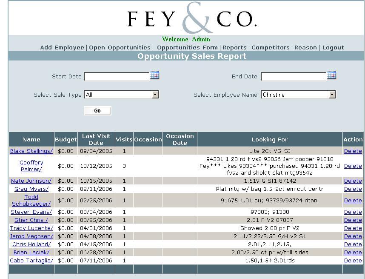
Task: Focus the Start Date input field
Action: coord(117,76)
